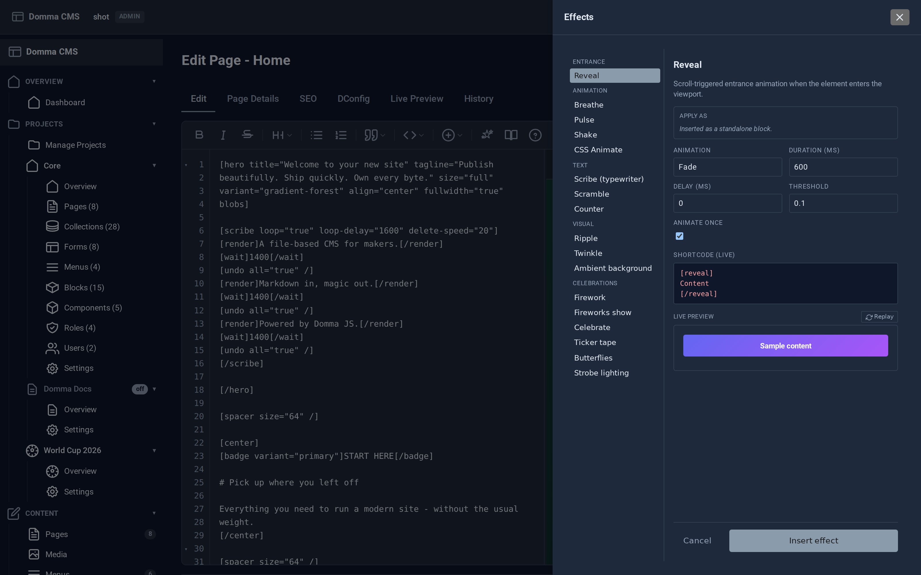Open the heading level dropdown
The width and height of the screenshot is (921, 575).
point(282,135)
